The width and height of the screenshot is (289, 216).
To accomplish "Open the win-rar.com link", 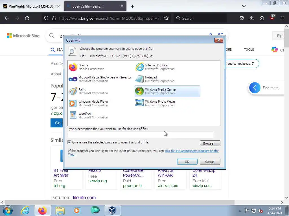I will click(168, 186).
